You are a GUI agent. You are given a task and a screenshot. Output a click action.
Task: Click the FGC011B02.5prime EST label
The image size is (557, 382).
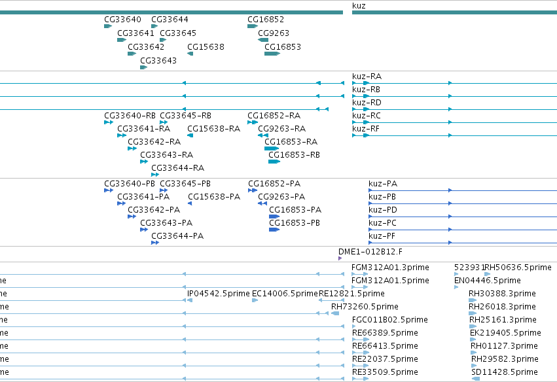390,321
